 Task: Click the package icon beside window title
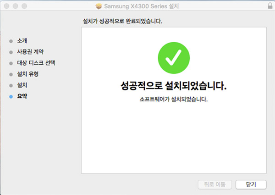click(x=99, y=6)
